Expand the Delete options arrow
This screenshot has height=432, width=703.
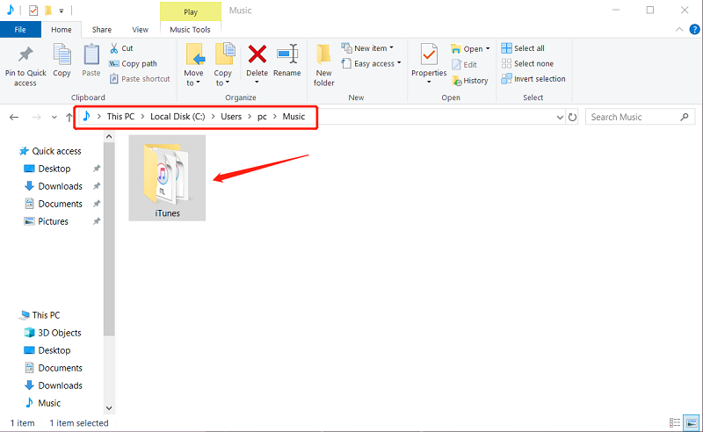point(257,82)
